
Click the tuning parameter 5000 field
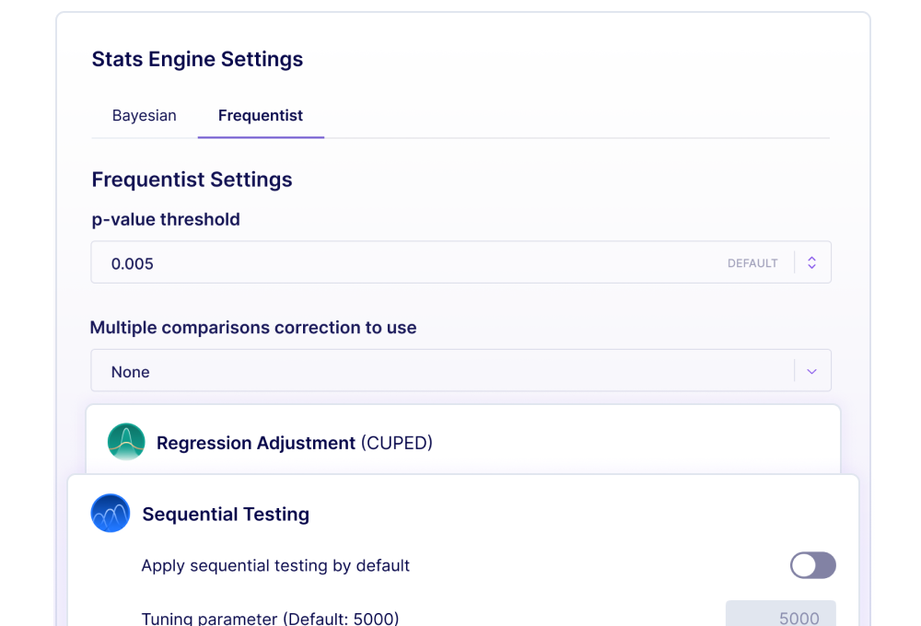(x=781, y=617)
